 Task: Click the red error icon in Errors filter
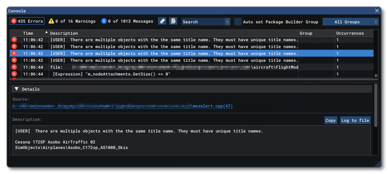[x=14, y=21]
